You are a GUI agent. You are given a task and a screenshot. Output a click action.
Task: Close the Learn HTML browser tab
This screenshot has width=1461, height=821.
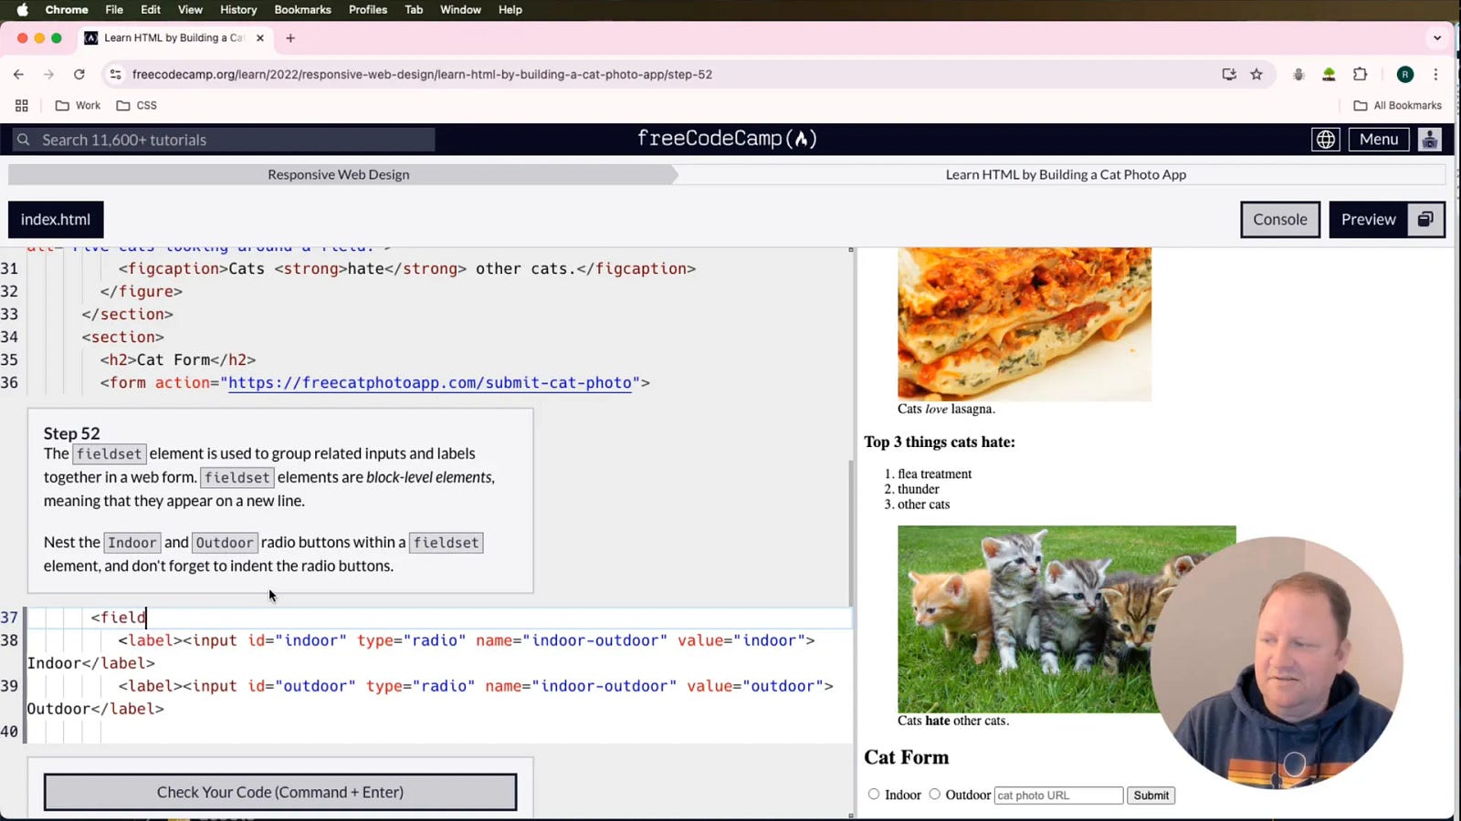pyautogui.click(x=260, y=38)
